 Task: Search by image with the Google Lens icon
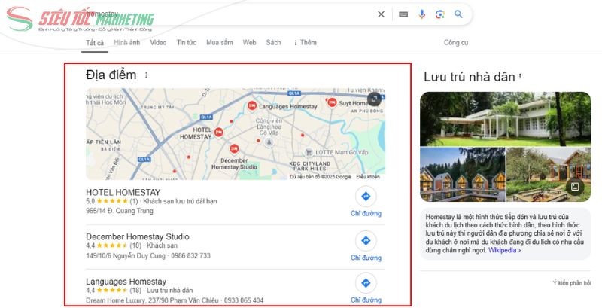point(440,14)
